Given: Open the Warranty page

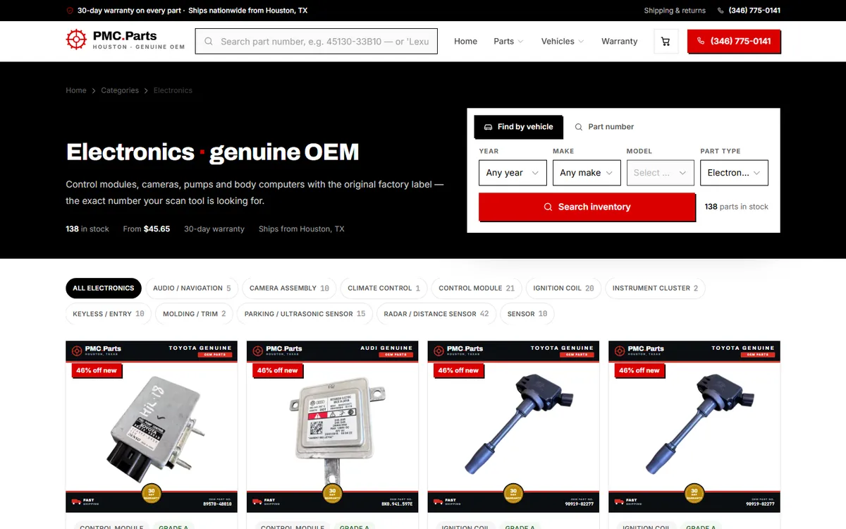Looking at the screenshot, I should click(619, 42).
